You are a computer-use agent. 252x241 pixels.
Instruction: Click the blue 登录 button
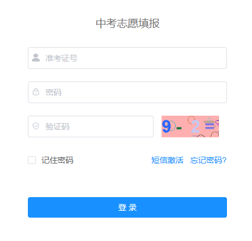coord(127,207)
